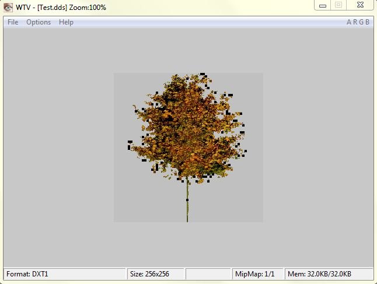Screen dimensions: 377x284
Task: Click the WTV eye icon in title bar
Action: tap(8, 7)
